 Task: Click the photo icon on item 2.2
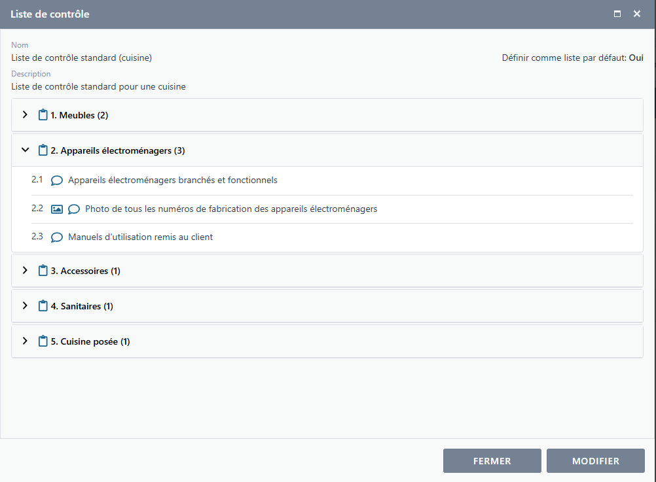pos(57,209)
